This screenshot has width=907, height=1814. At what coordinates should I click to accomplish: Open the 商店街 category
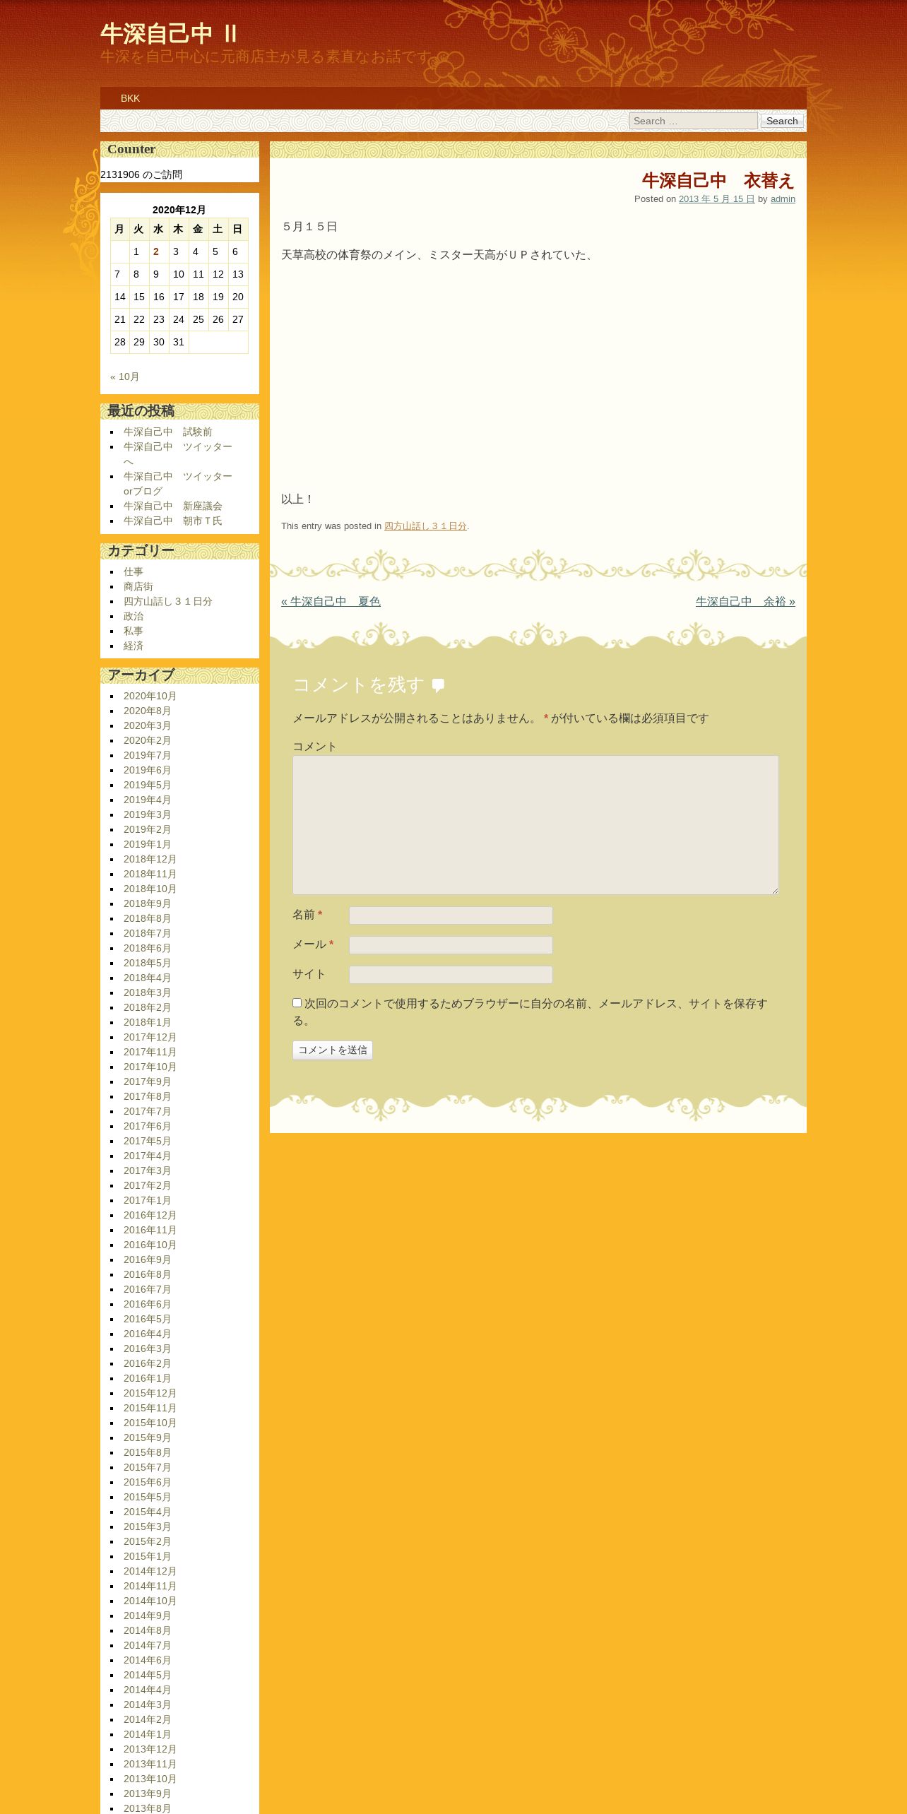click(138, 586)
